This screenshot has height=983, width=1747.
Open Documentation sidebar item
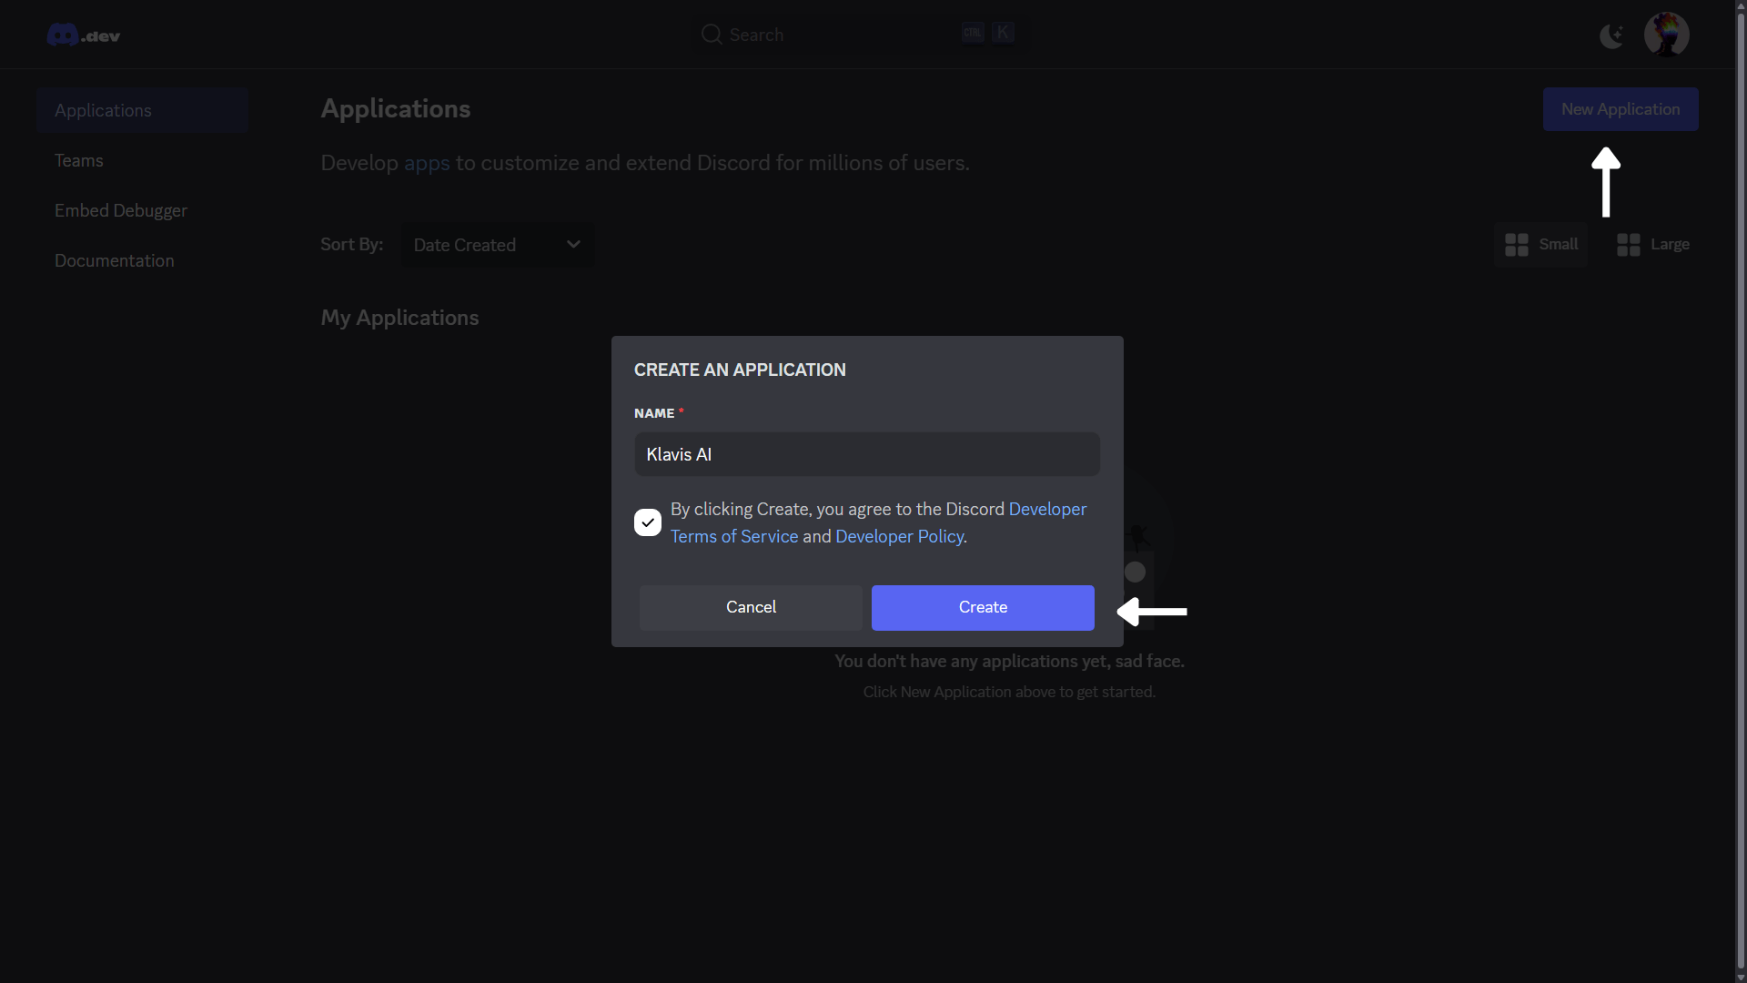[115, 260]
